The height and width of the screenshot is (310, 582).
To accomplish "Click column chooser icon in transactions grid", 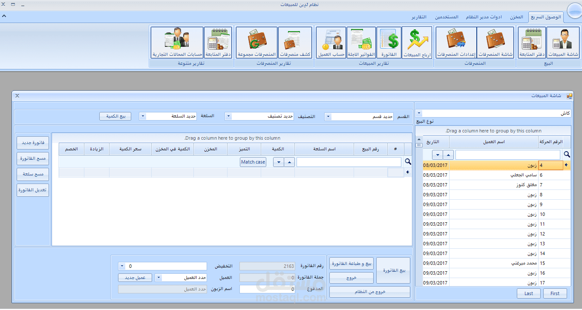I will tap(419, 145).
